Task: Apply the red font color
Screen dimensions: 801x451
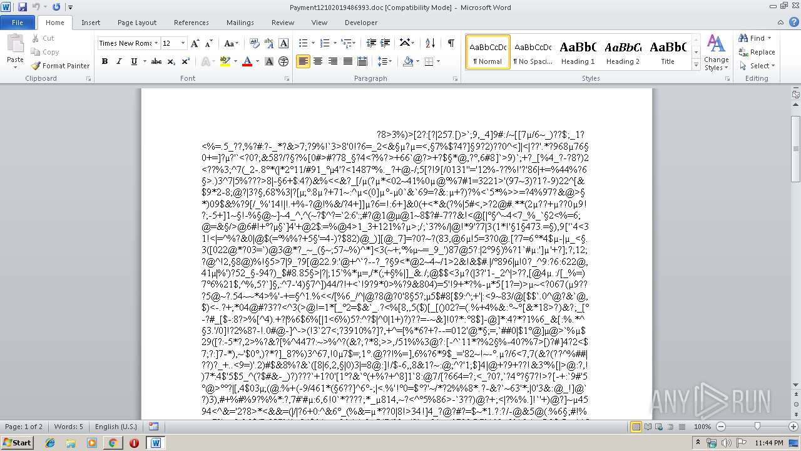Action: pyautogui.click(x=247, y=61)
